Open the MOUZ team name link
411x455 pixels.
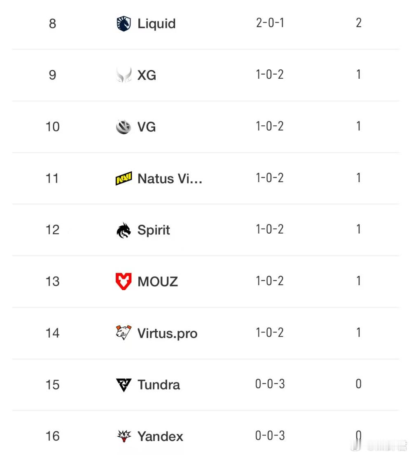[x=157, y=282]
